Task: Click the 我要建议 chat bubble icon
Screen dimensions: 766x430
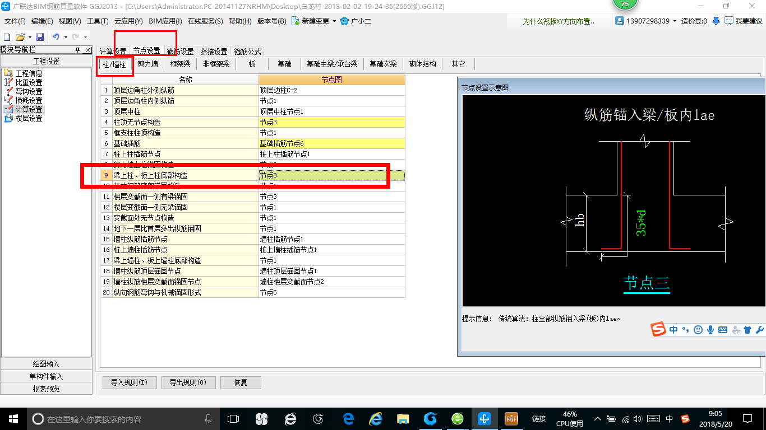Action: [x=728, y=21]
